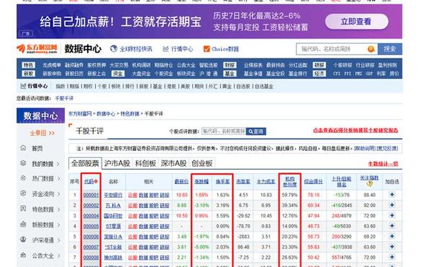This screenshot has width=427, height=267.
Task: Click the 新股数据 sidebar icon
Action: tap(23, 224)
